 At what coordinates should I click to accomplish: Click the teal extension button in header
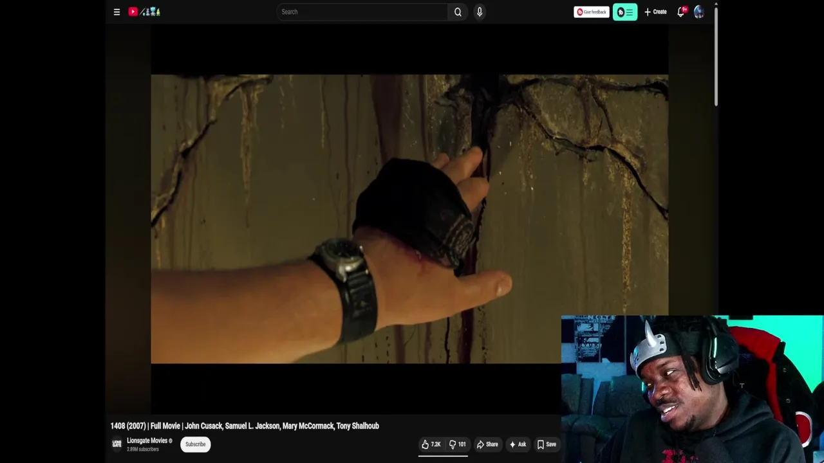point(625,12)
